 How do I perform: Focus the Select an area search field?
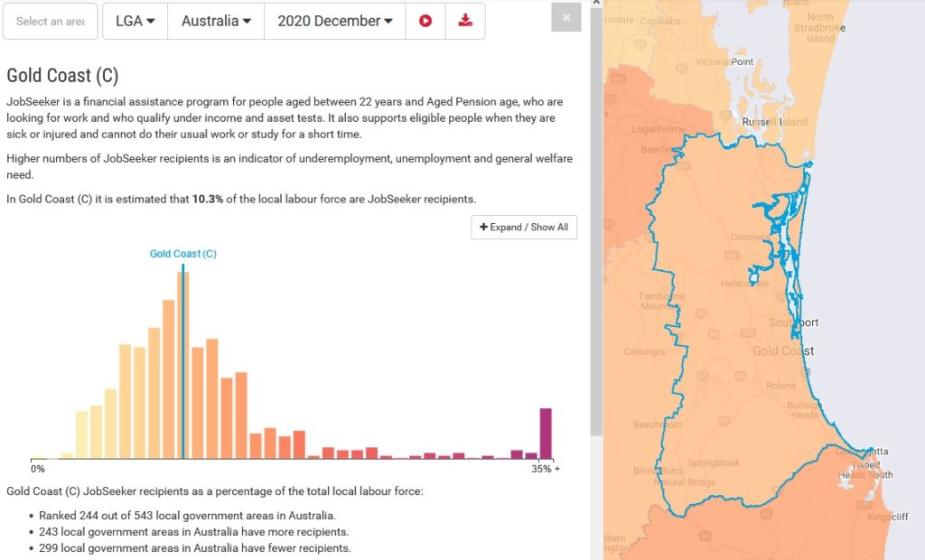click(x=51, y=22)
